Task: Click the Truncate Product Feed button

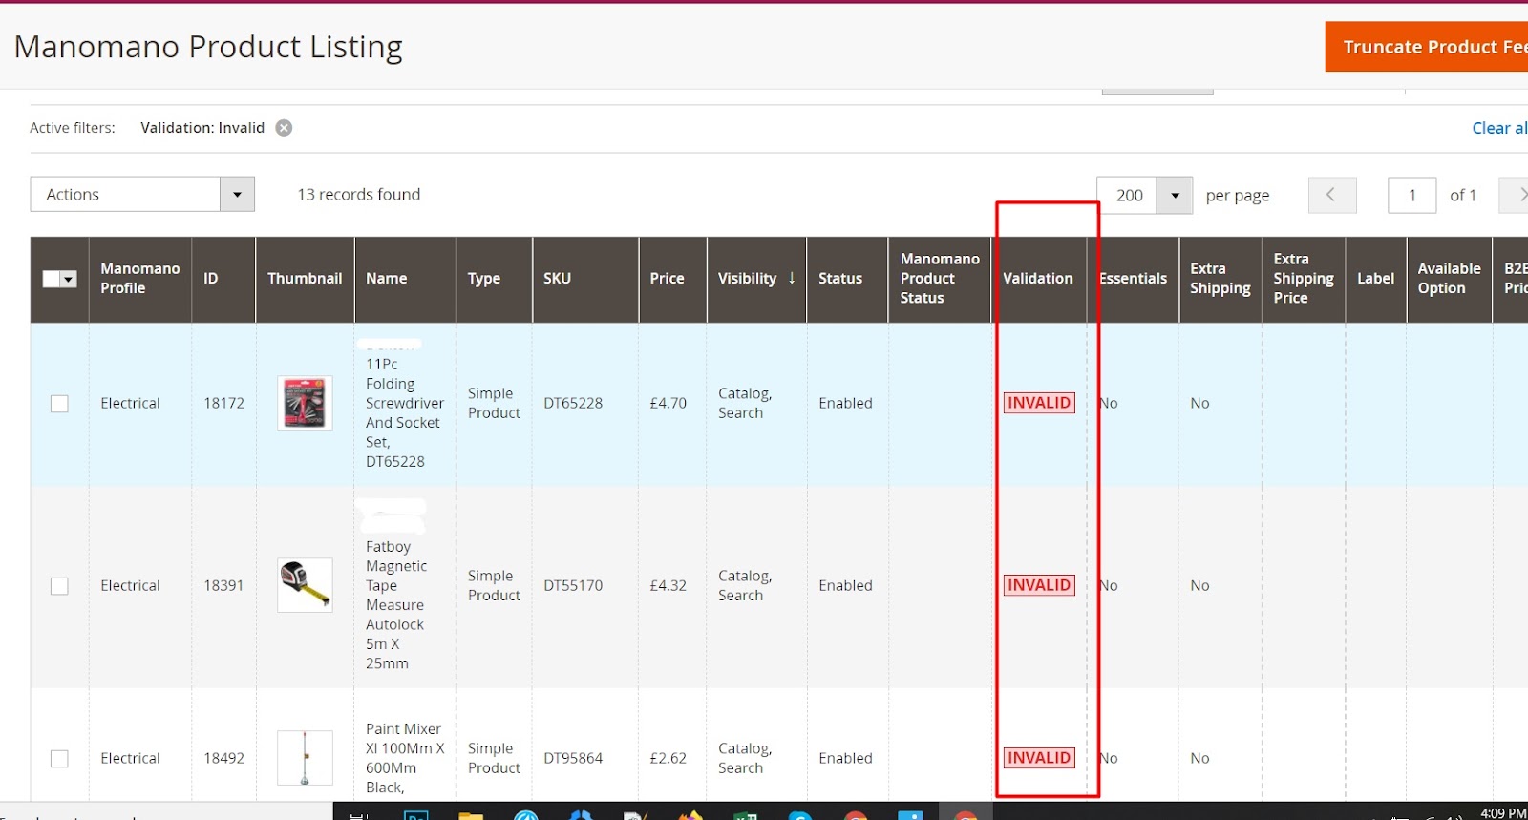Action: [1427, 47]
